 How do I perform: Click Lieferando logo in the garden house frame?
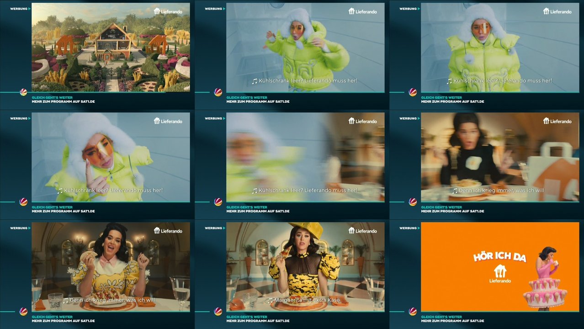tap(168, 11)
